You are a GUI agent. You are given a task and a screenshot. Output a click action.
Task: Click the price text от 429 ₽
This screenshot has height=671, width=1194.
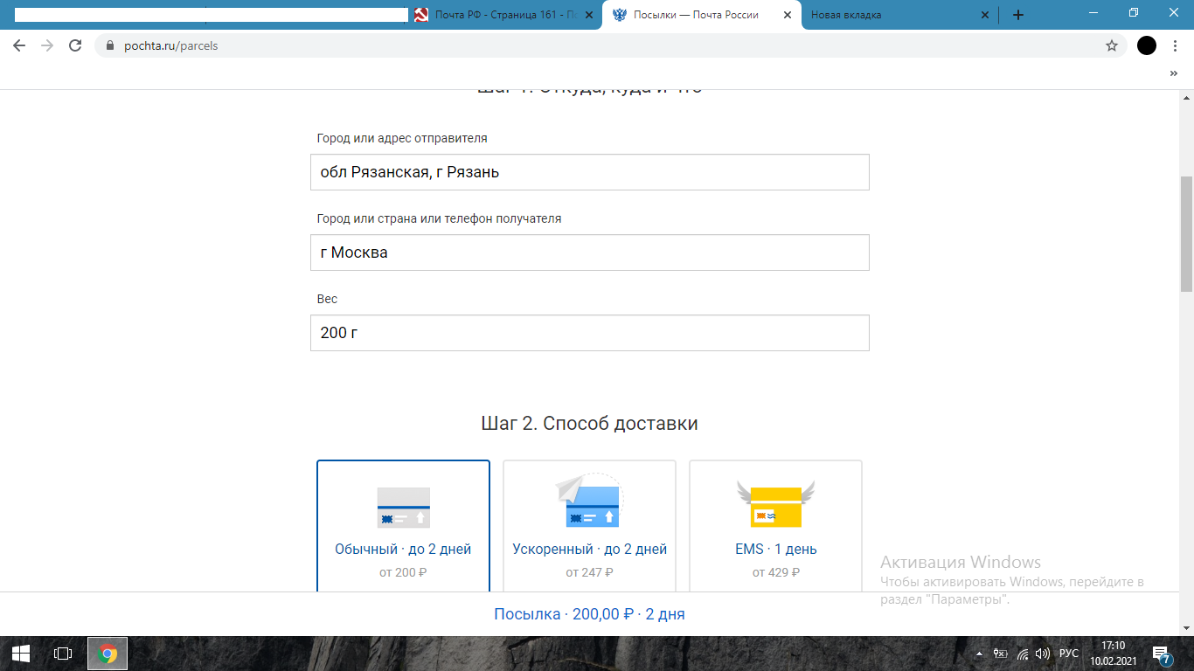click(776, 573)
